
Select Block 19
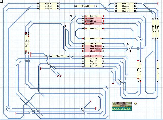click(93, 66)
